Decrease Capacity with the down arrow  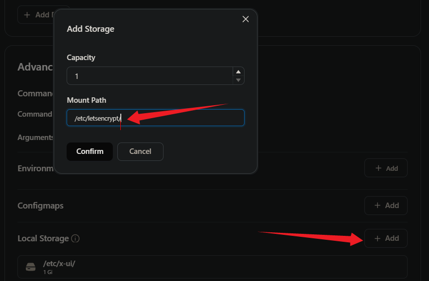click(238, 80)
